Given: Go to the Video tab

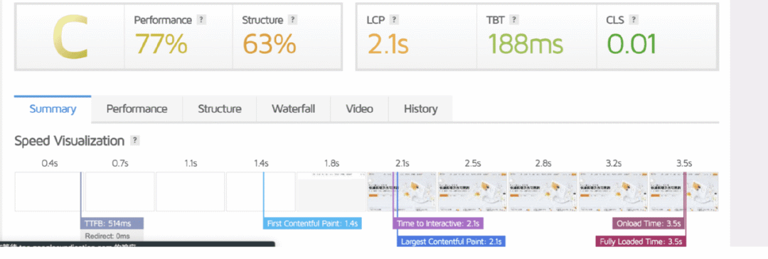Looking at the screenshot, I should (x=360, y=109).
